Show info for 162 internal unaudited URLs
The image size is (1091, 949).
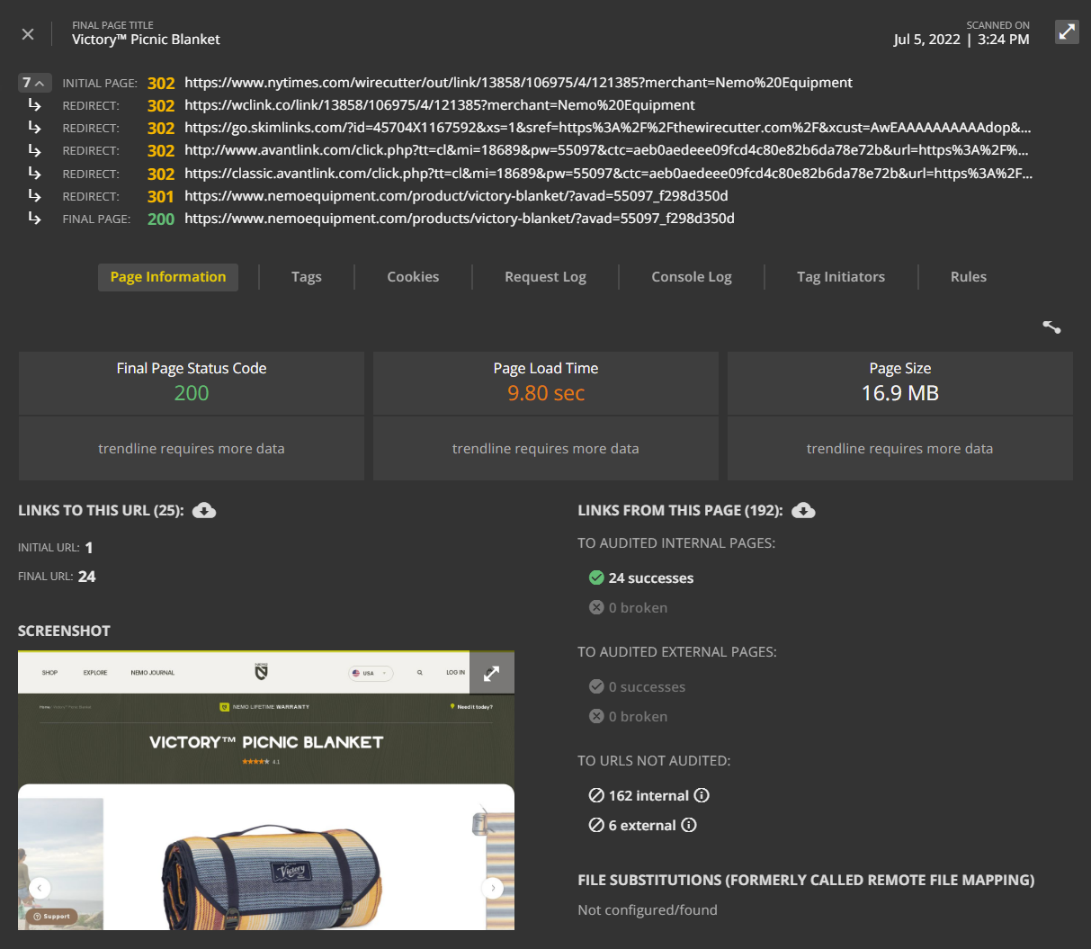coord(702,795)
